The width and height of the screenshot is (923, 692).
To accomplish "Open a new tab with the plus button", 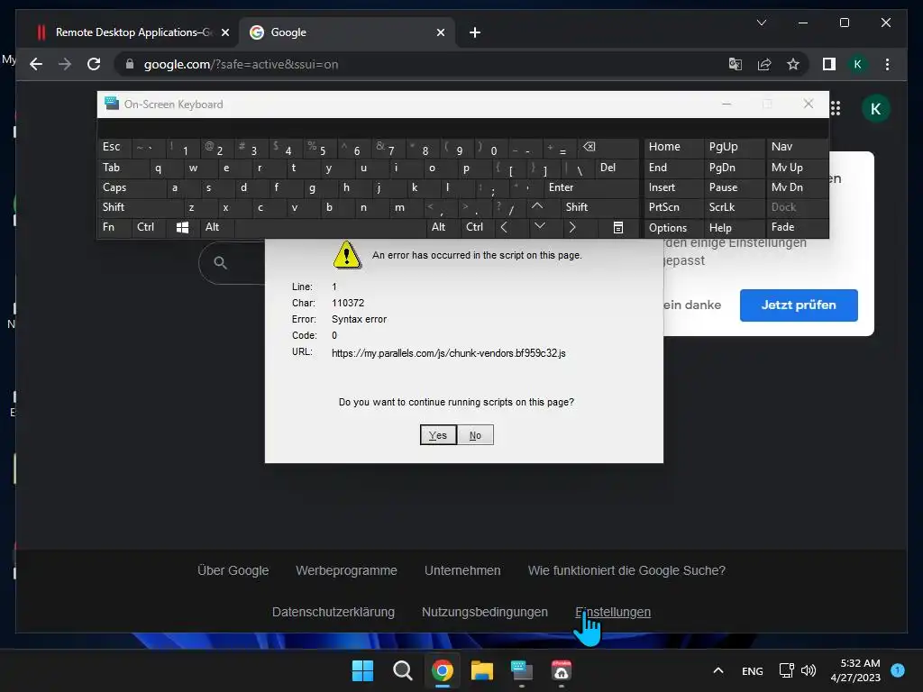I will pos(474,32).
